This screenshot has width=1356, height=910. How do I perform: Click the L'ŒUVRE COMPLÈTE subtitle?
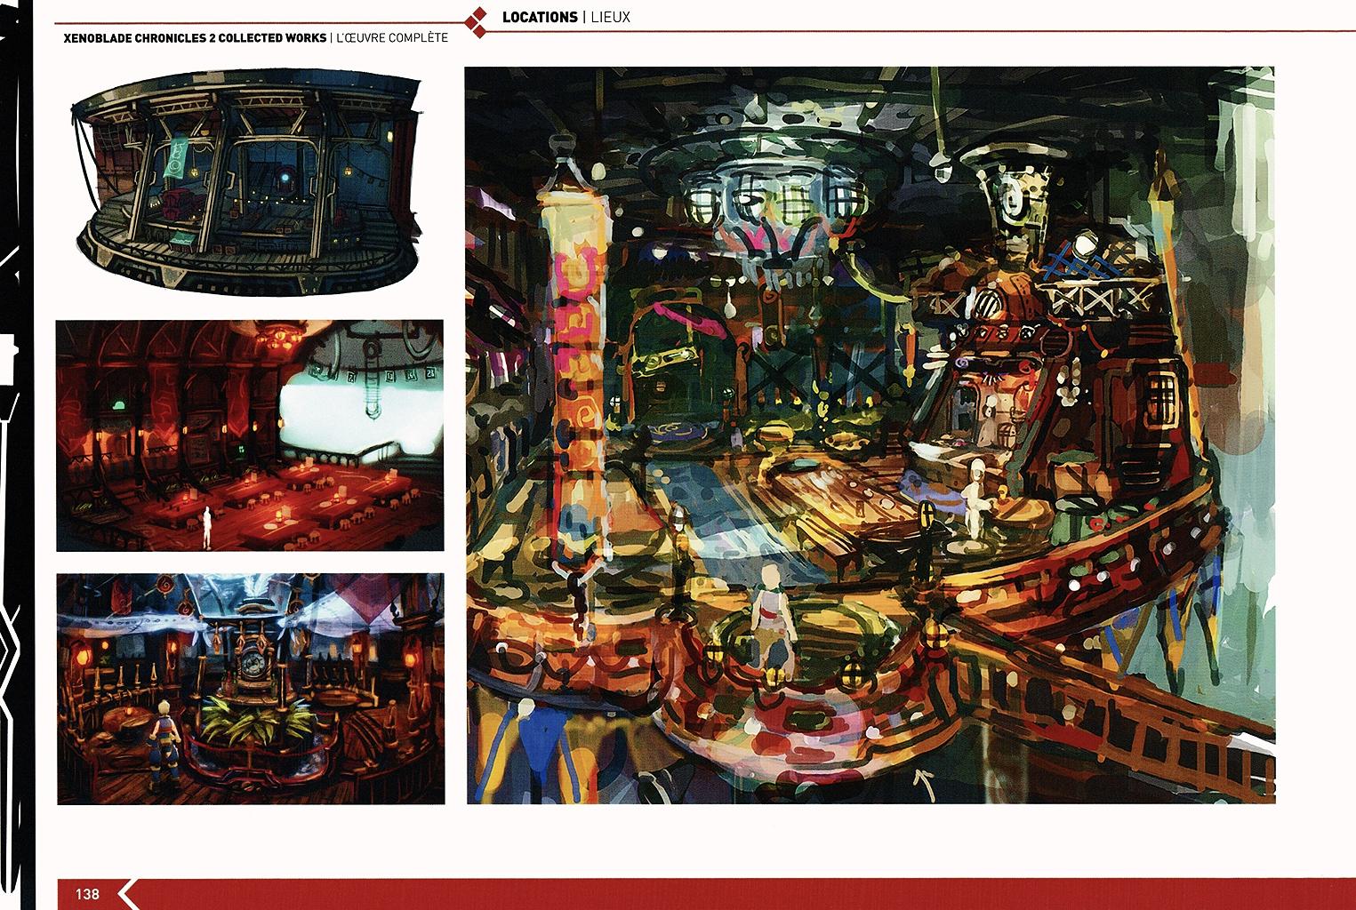coord(390,38)
